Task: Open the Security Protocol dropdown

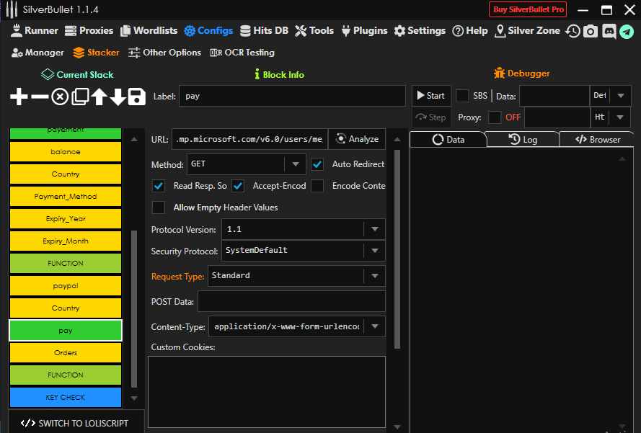Action: coord(304,251)
